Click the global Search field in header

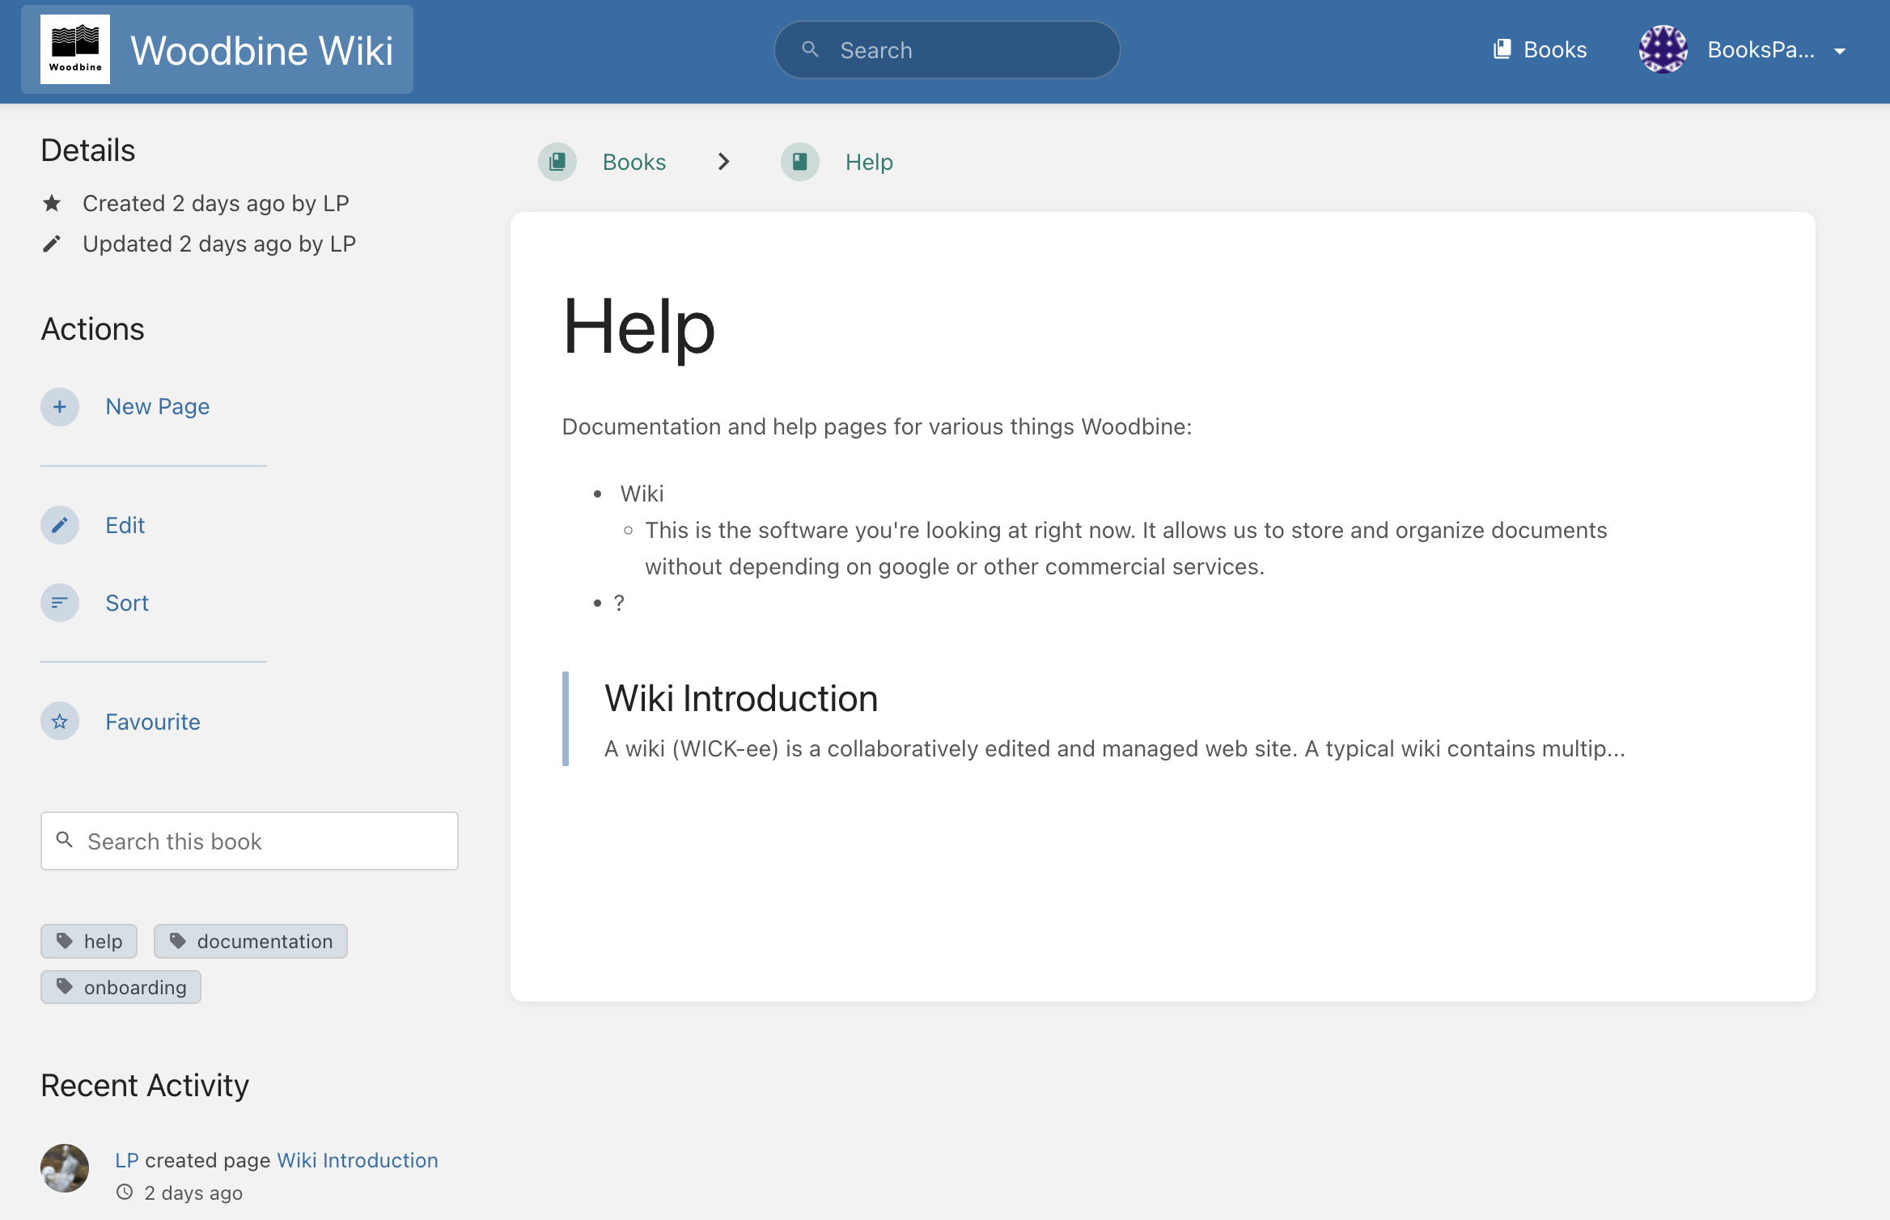point(947,50)
